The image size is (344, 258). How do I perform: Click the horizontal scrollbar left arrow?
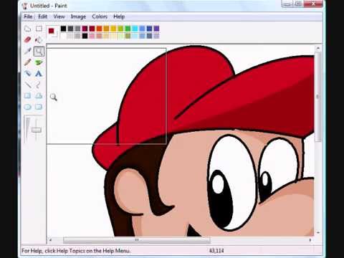point(50,239)
